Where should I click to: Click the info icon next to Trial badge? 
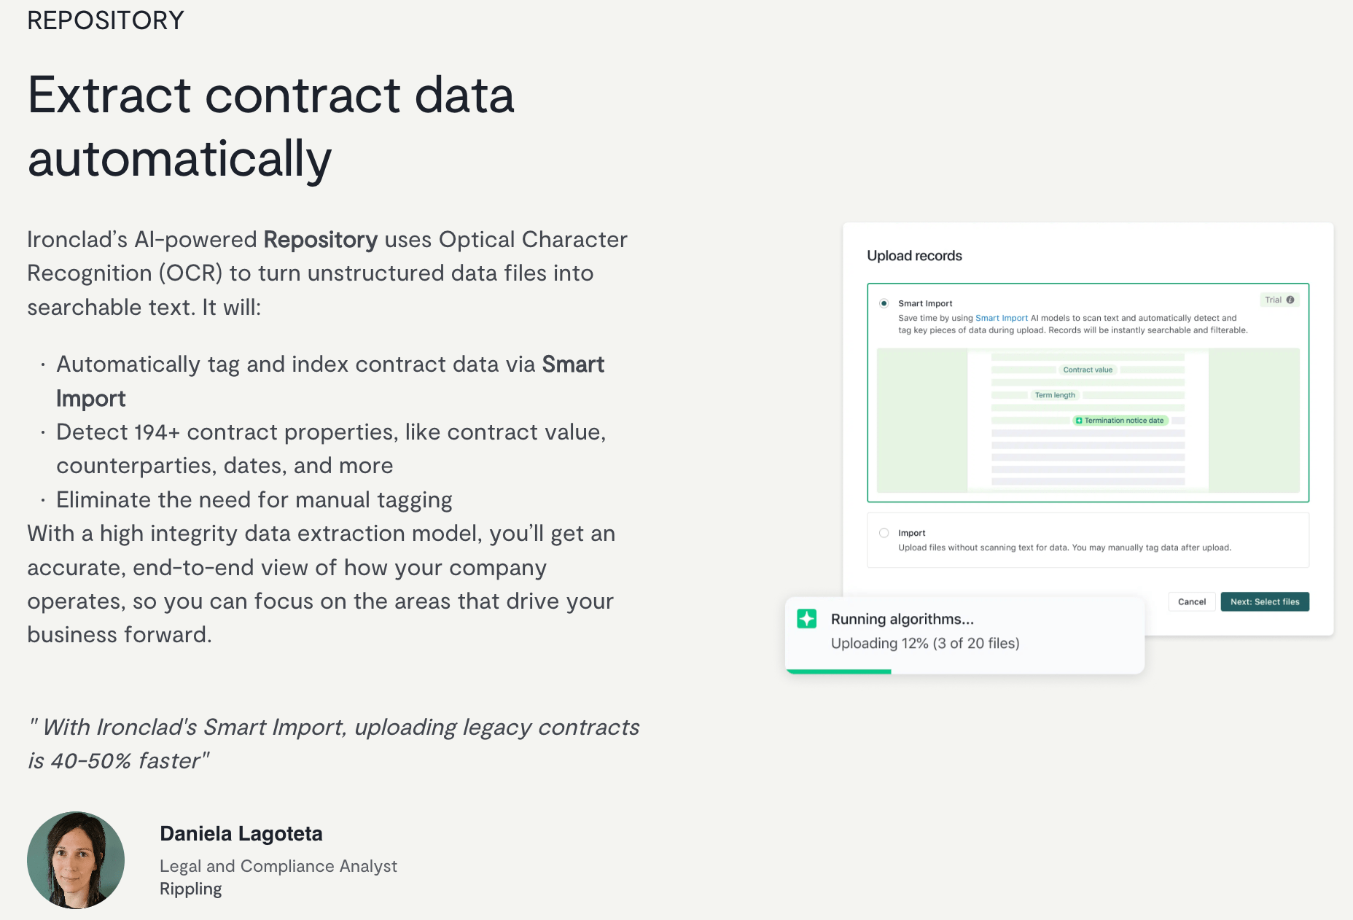pyautogui.click(x=1290, y=300)
